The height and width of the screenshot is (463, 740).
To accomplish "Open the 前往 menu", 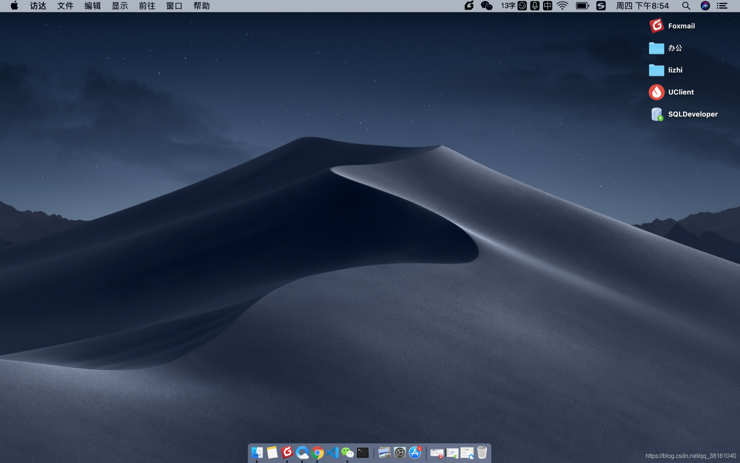I will 147,6.
